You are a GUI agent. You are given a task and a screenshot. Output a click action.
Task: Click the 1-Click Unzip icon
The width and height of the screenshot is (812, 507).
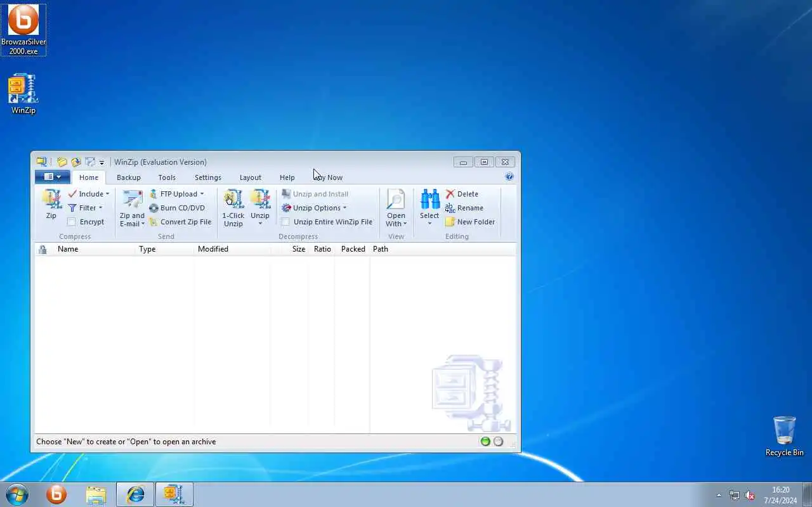pyautogui.click(x=233, y=200)
